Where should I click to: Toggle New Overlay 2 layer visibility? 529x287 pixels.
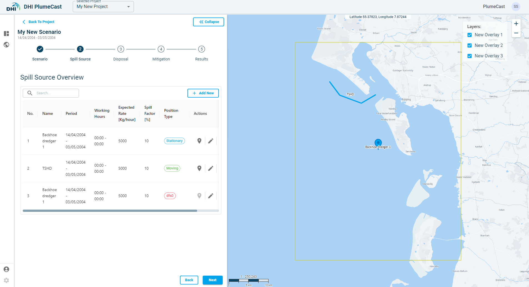click(470, 45)
